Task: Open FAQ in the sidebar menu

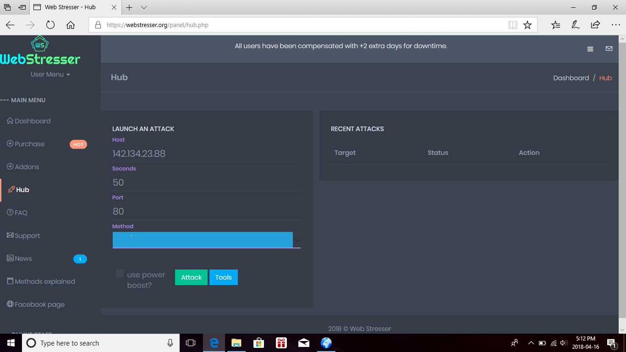Action: pos(17,213)
